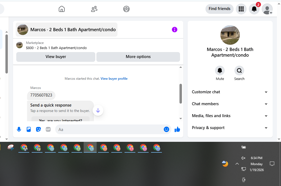Show hidden tray icons caret
This screenshot has height=186, width=281.
[x=237, y=164]
